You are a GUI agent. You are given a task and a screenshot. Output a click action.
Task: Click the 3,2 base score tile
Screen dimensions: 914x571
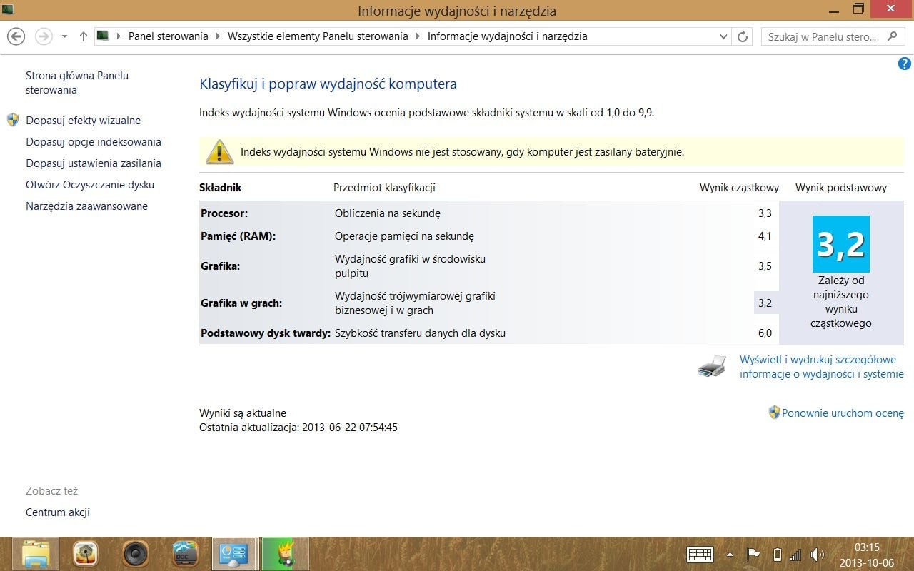pos(840,243)
